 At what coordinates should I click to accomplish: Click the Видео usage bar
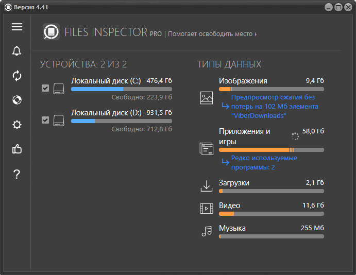(272, 214)
